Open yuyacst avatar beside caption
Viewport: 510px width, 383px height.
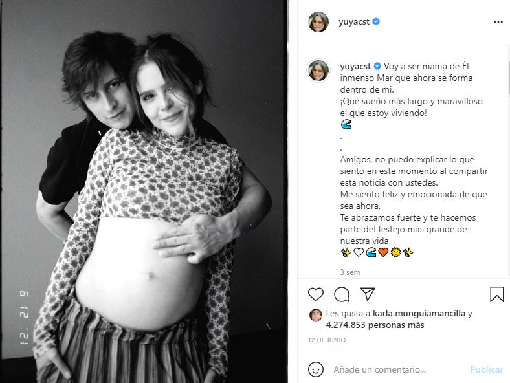[x=318, y=71]
